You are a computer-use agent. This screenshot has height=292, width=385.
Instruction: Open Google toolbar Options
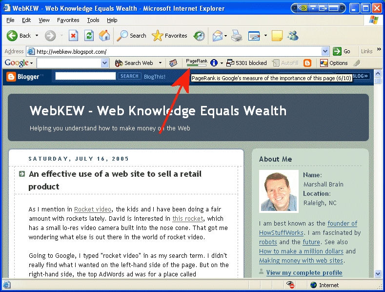pos(334,63)
